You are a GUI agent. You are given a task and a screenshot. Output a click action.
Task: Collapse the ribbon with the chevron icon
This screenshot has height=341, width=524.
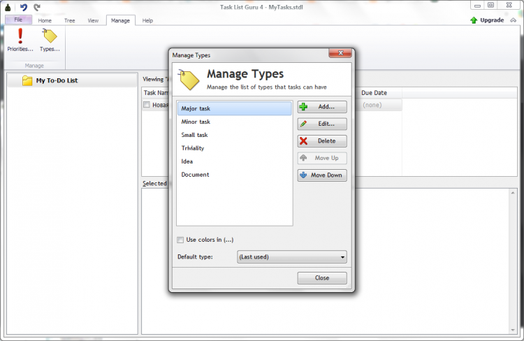(514, 20)
